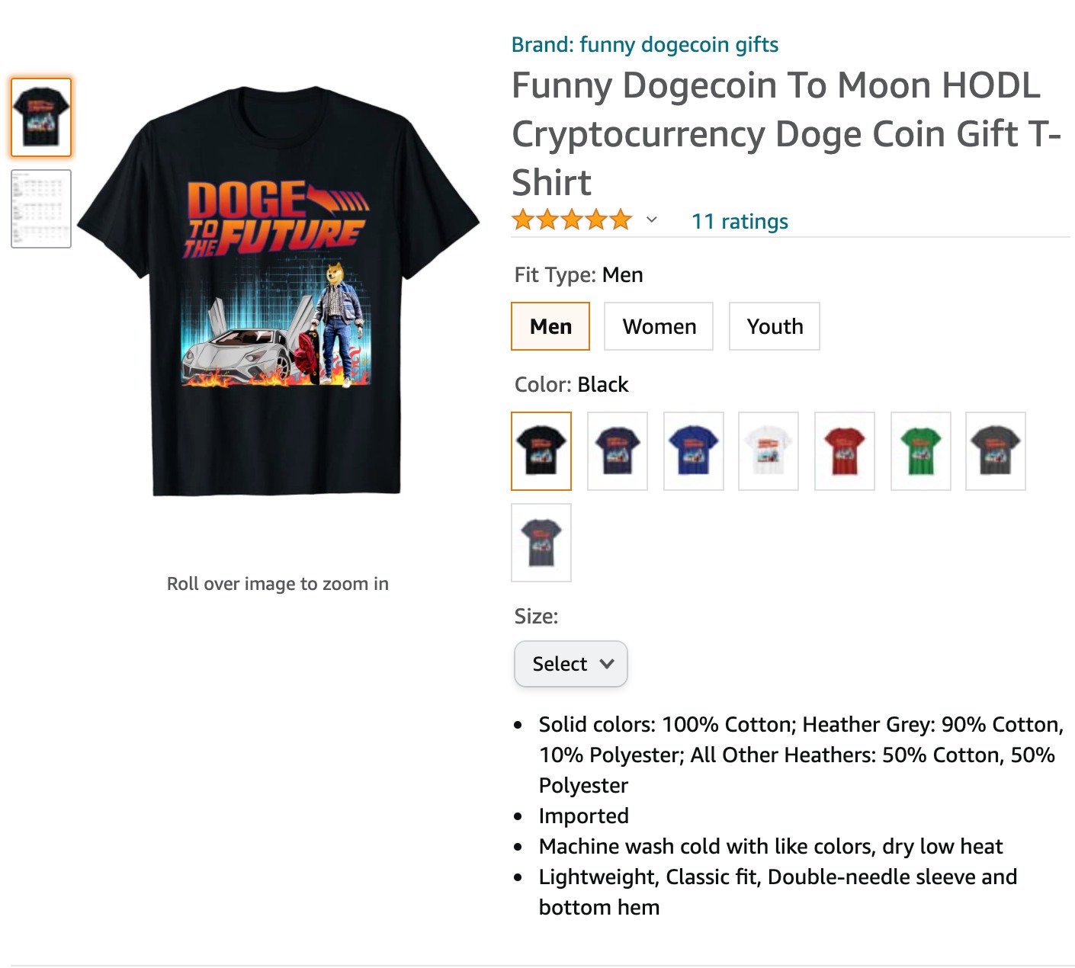Visit the funny dogecoin gifts brand link
The width and height of the screenshot is (1075, 968).
coord(645,44)
